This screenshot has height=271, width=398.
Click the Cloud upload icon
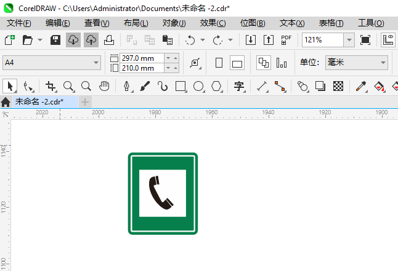91,40
